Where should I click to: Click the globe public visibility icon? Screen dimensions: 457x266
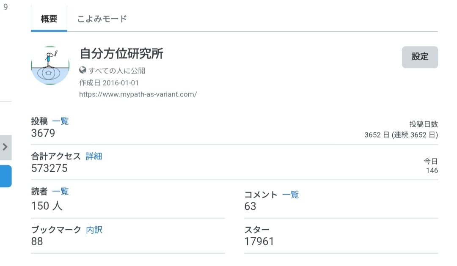tap(83, 70)
